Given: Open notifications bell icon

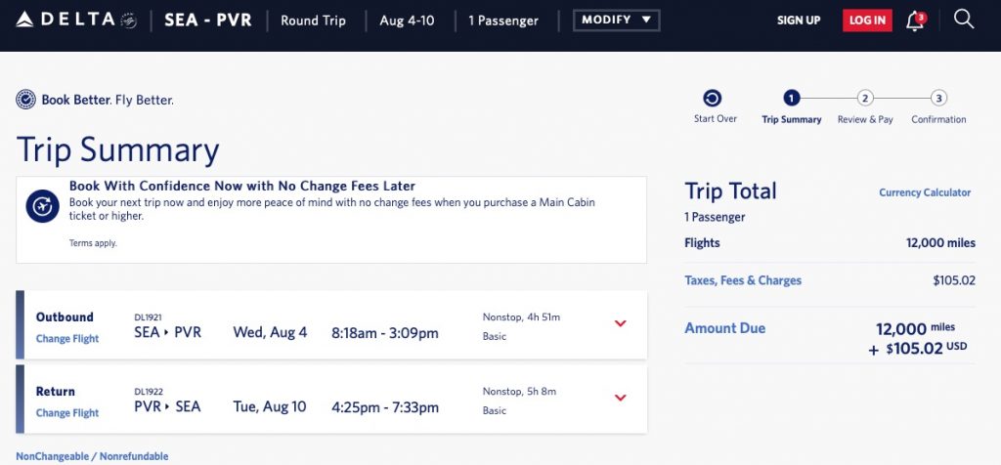Looking at the screenshot, I should 915,21.
